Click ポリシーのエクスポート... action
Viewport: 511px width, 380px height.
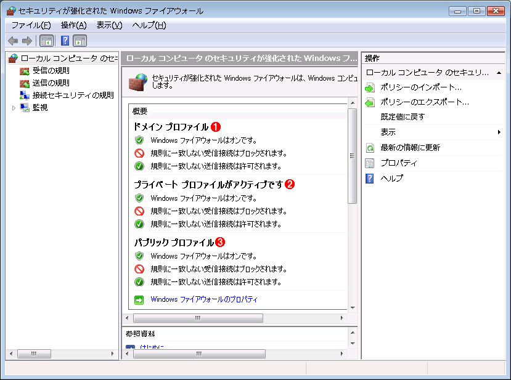coord(425,102)
